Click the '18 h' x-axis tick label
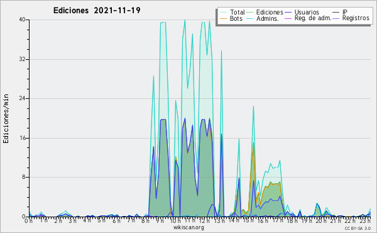This screenshot has height=233, width=377. 292,220
